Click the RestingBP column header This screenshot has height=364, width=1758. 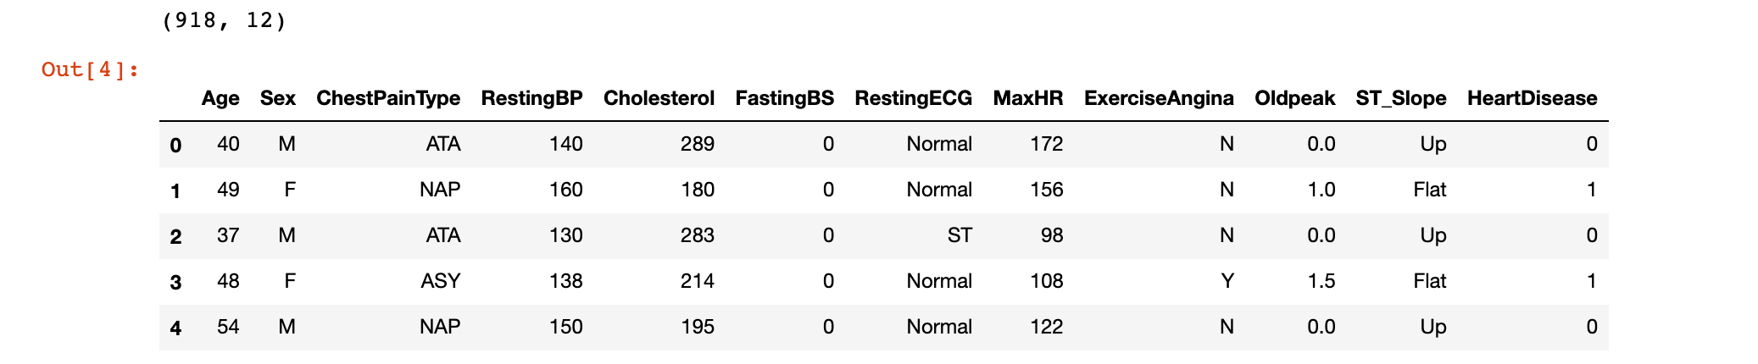pyautogui.click(x=531, y=98)
